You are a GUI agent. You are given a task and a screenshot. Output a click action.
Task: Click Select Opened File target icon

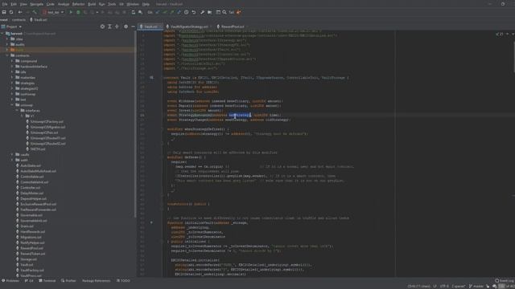pyautogui.click(x=102, y=26)
